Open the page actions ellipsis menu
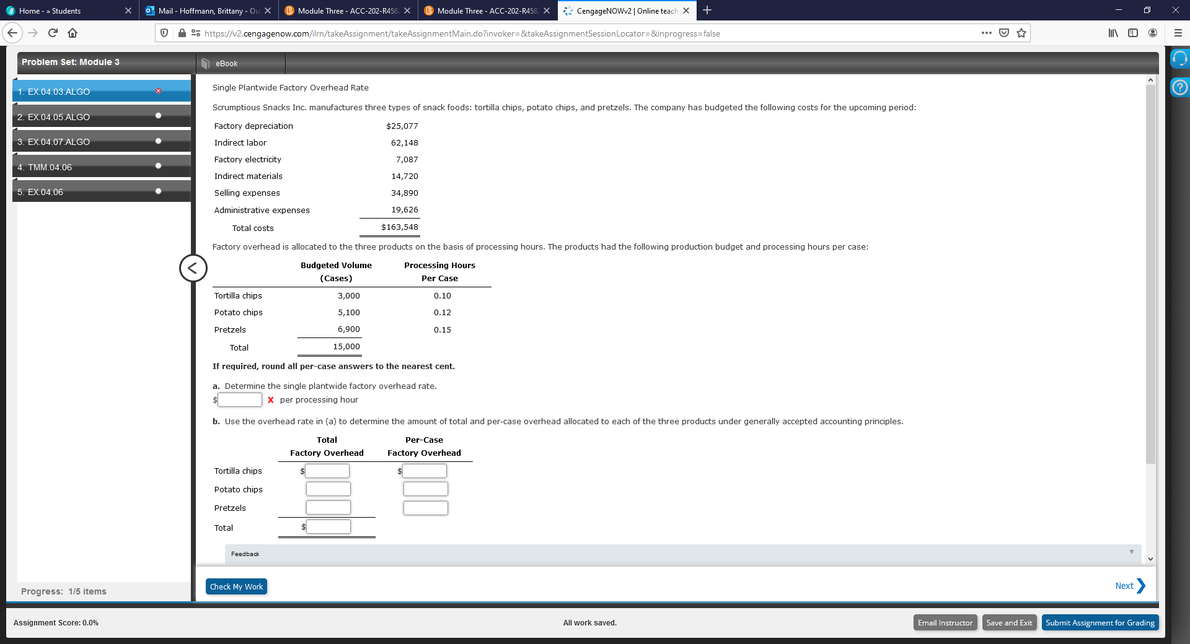The image size is (1190, 644). pyautogui.click(x=986, y=33)
